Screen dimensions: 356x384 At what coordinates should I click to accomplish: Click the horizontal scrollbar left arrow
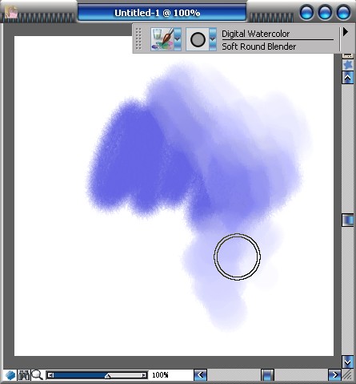pyautogui.click(x=200, y=375)
